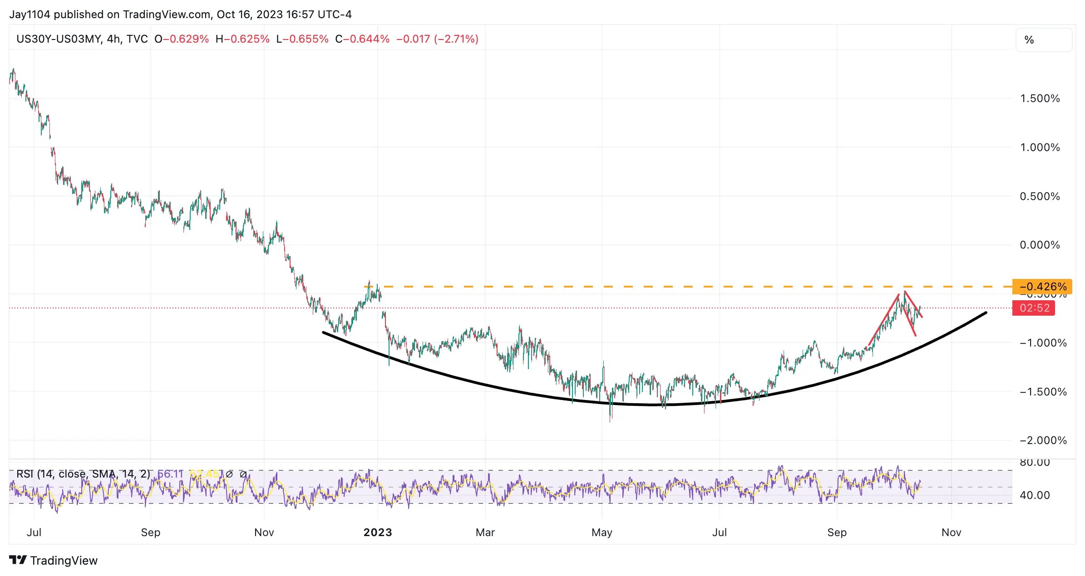Click the 40.00 RSI axis label

[1035, 495]
